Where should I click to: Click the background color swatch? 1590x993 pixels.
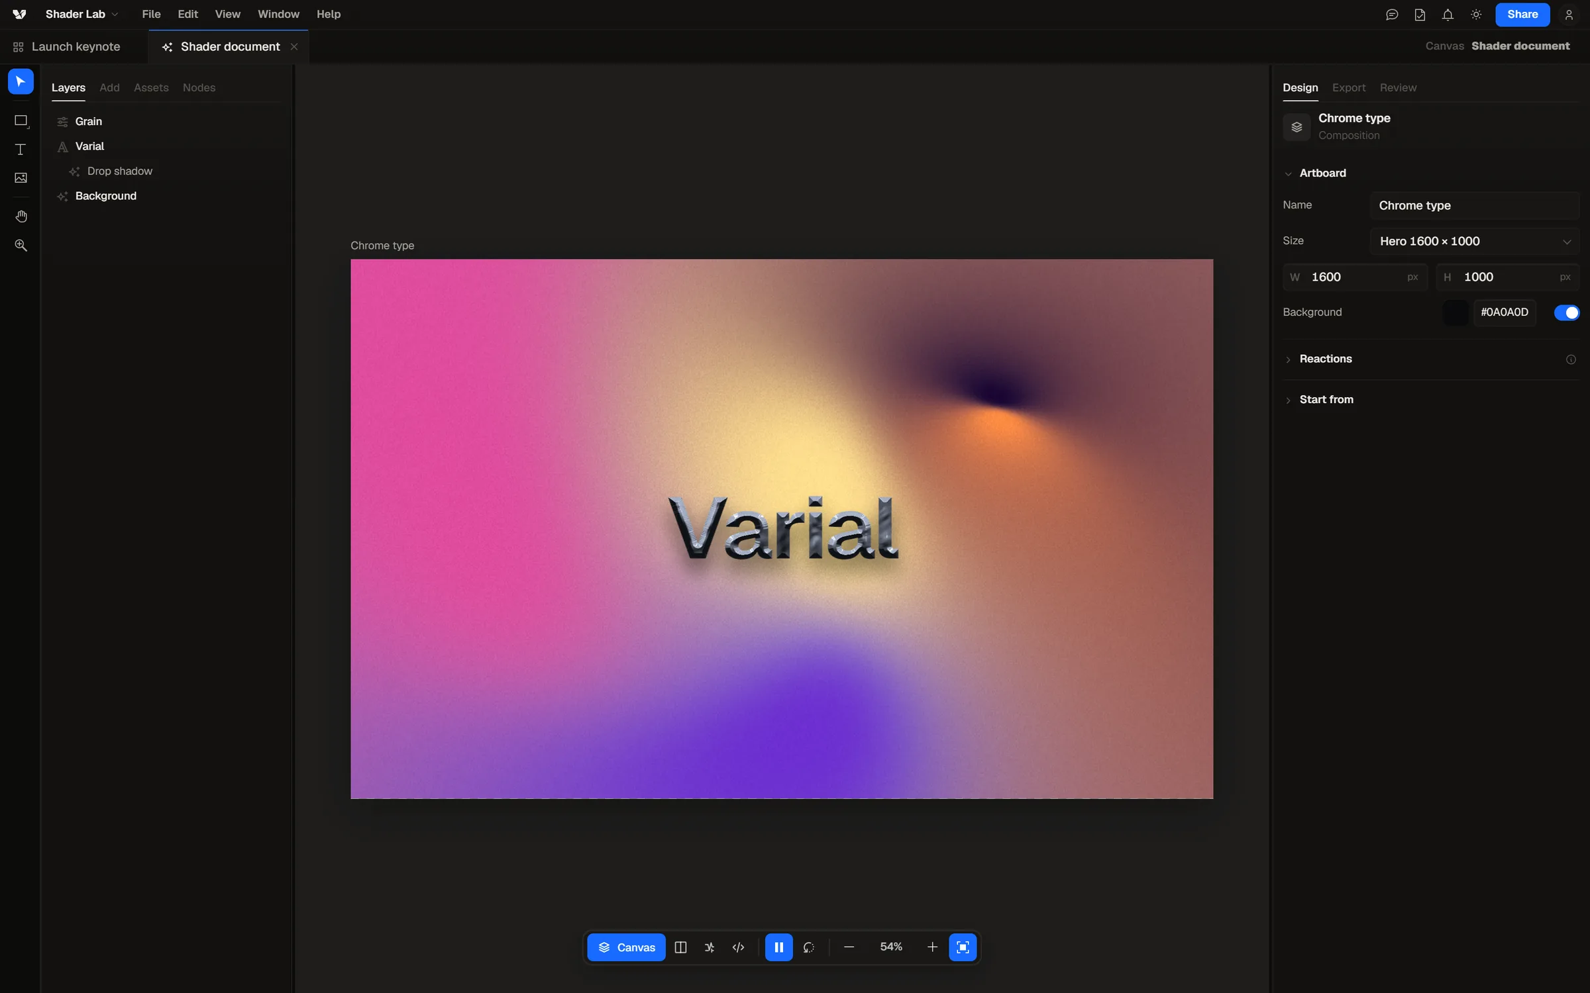(1456, 312)
